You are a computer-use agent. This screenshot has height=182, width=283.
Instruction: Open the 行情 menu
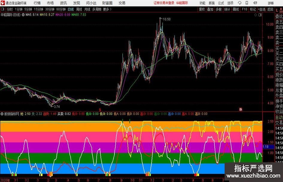37,3
